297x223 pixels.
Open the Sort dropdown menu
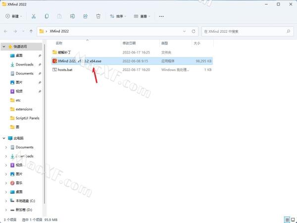click(x=118, y=16)
